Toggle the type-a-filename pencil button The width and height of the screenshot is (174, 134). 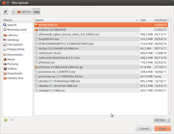[x=5, y=11]
